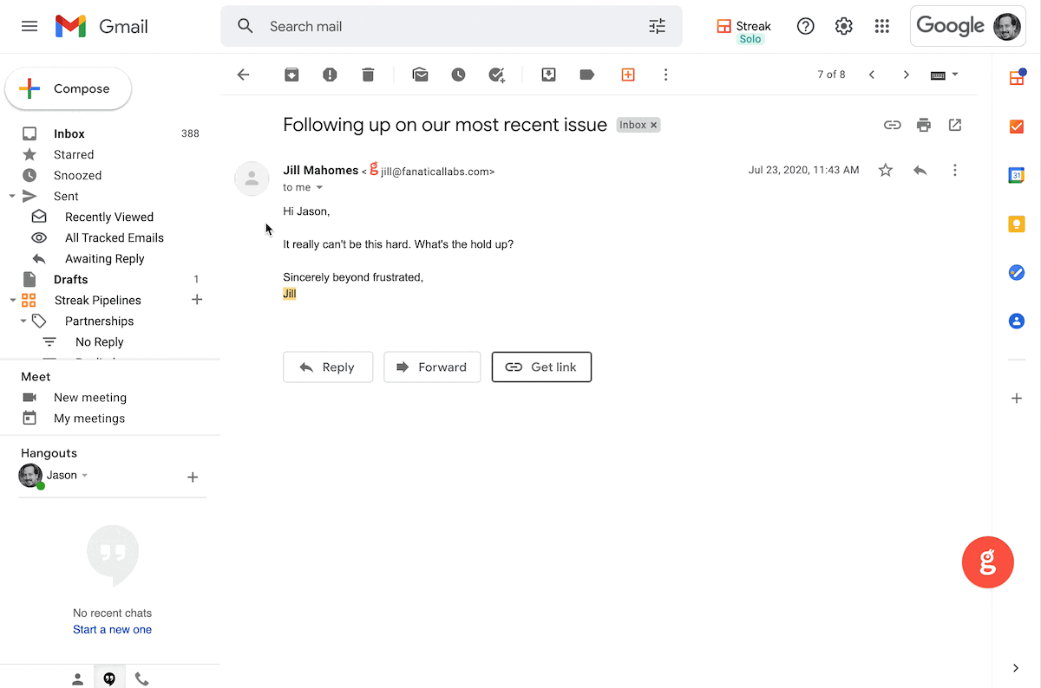Open Move to icon
This screenshot has width=1041, height=688.
548,75
